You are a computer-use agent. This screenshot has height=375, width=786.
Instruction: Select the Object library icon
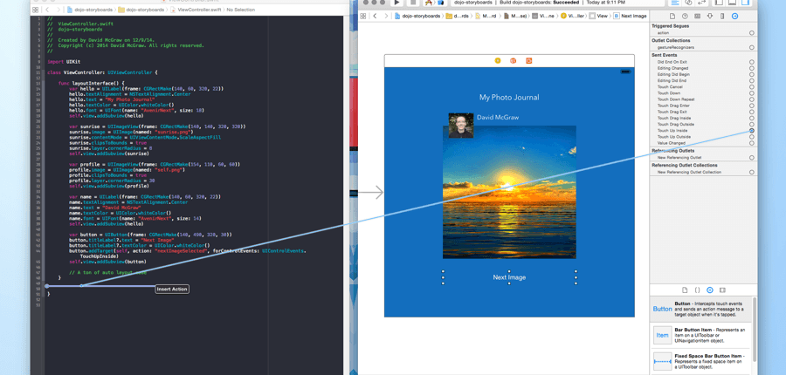tap(709, 290)
